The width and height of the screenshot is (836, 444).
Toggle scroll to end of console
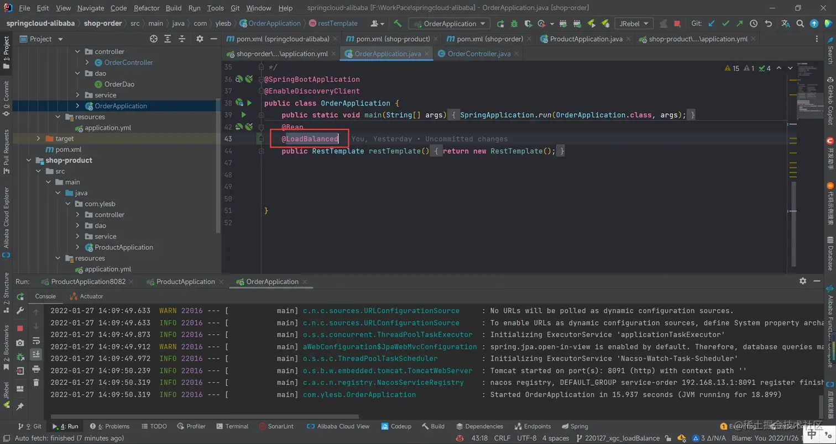pos(36,354)
